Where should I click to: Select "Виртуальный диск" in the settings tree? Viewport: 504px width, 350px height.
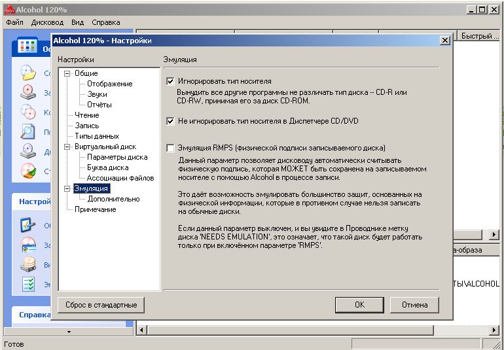pyautogui.click(x=105, y=147)
